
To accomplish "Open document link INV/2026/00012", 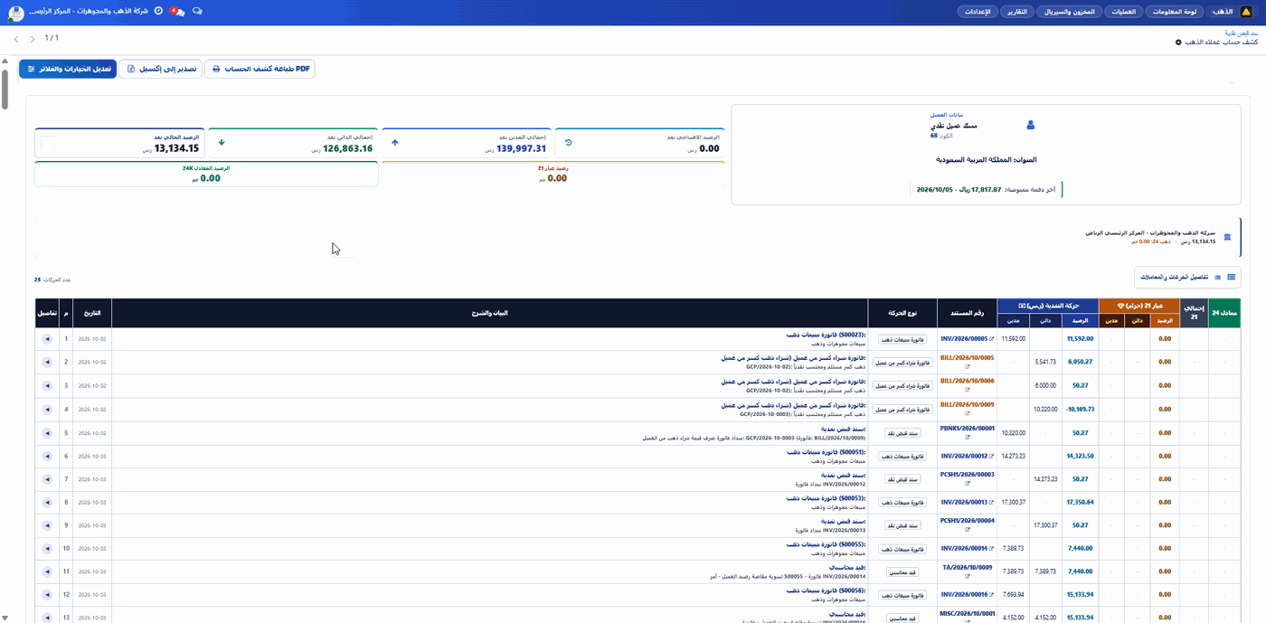I will coord(965,456).
